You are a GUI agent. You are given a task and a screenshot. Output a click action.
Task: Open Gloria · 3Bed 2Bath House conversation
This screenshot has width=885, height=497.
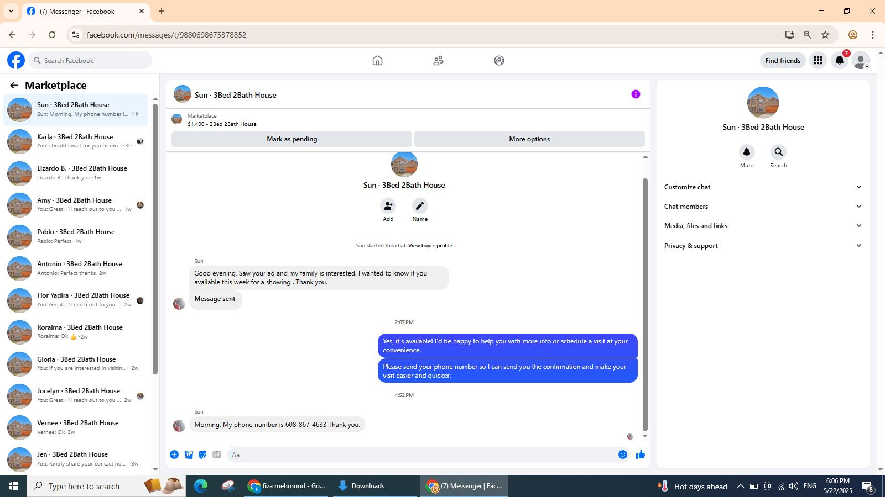pos(76,364)
